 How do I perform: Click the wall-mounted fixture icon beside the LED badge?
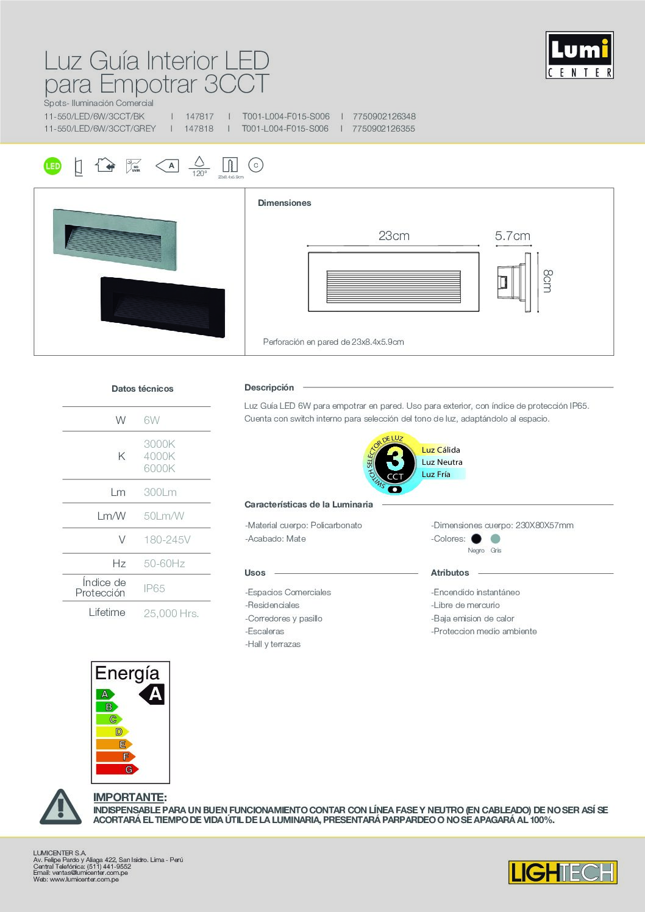(x=77, y=166)
